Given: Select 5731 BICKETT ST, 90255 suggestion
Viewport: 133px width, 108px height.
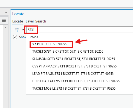Looking at the screenshot, I should 49,44.
